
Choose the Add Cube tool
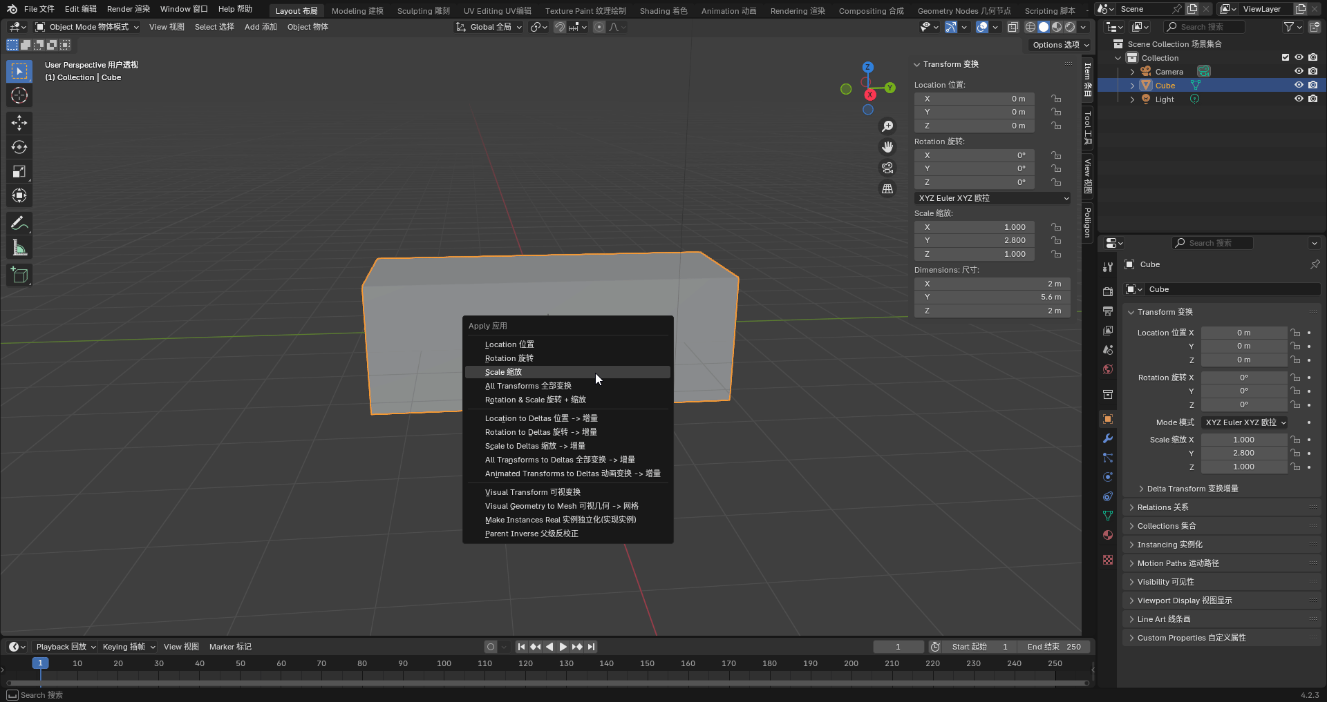coord(19,275)
